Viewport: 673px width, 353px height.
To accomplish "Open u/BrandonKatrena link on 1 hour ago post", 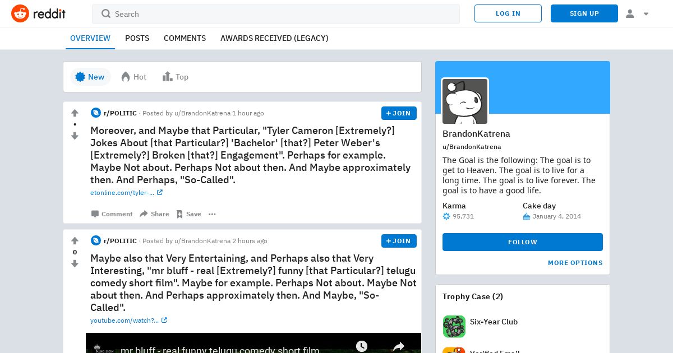I will 202,113.
